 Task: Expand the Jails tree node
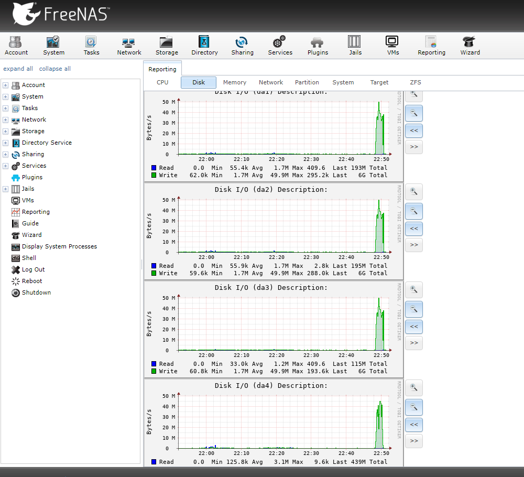(x=5, y=189)
